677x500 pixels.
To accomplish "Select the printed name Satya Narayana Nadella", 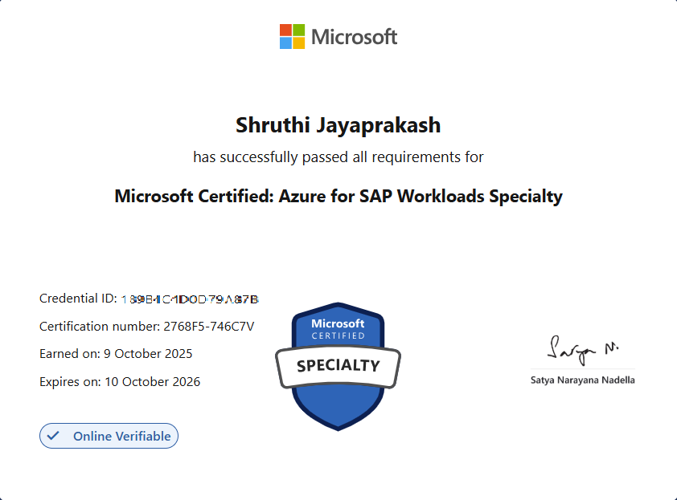I will (x=582, y=380).
